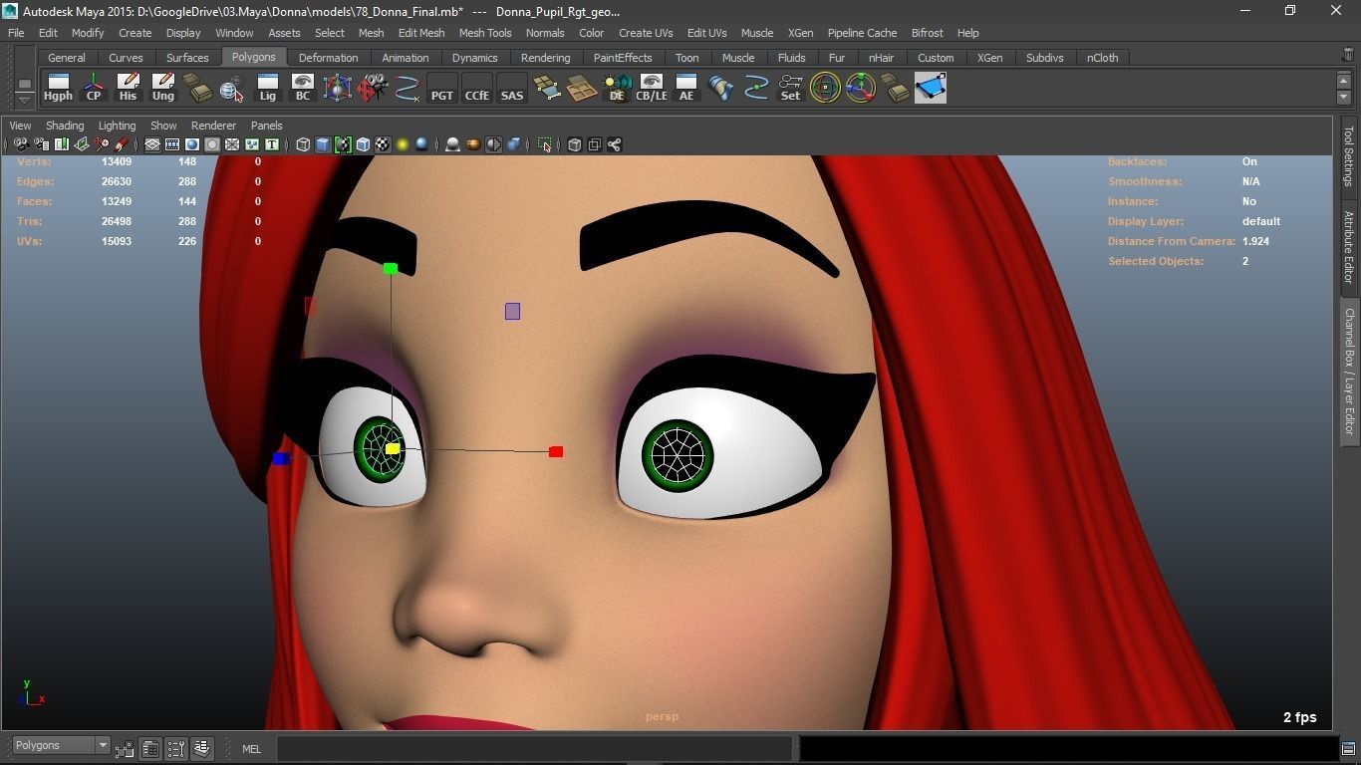This screenshot has height=765, width=1361.
Task: Open the Lighting panel menu
Action: click(117, 126)
